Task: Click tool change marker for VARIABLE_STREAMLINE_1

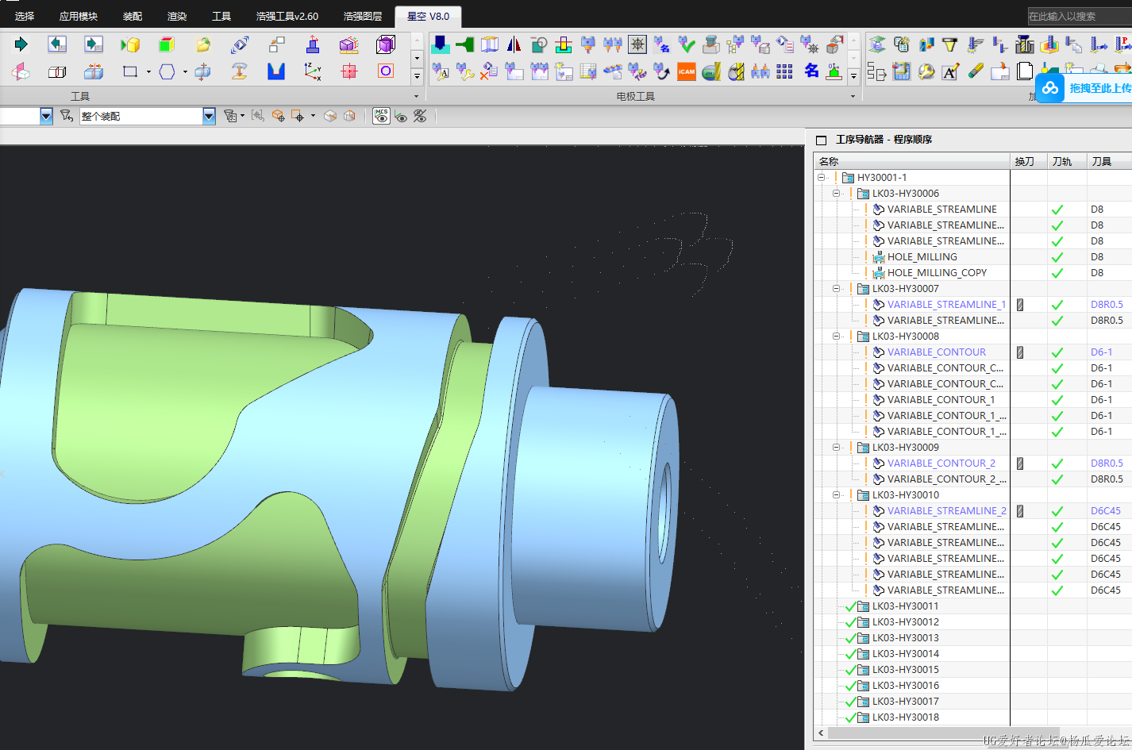Action: pos(1020,305)
